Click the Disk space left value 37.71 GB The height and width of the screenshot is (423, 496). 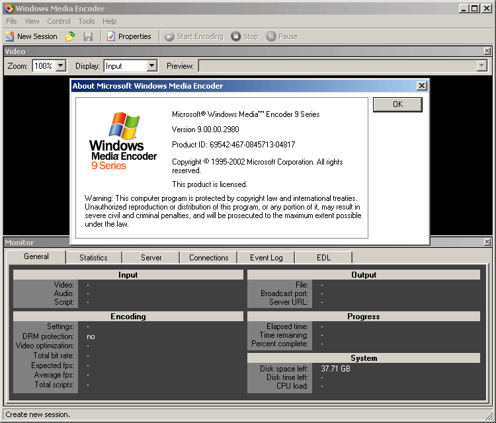335,369
